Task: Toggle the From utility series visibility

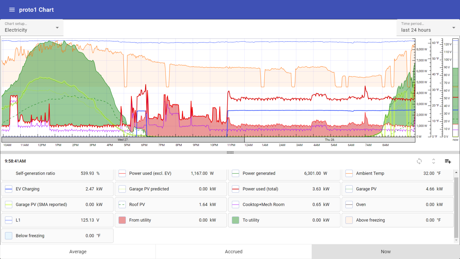Action: [122, 220]
